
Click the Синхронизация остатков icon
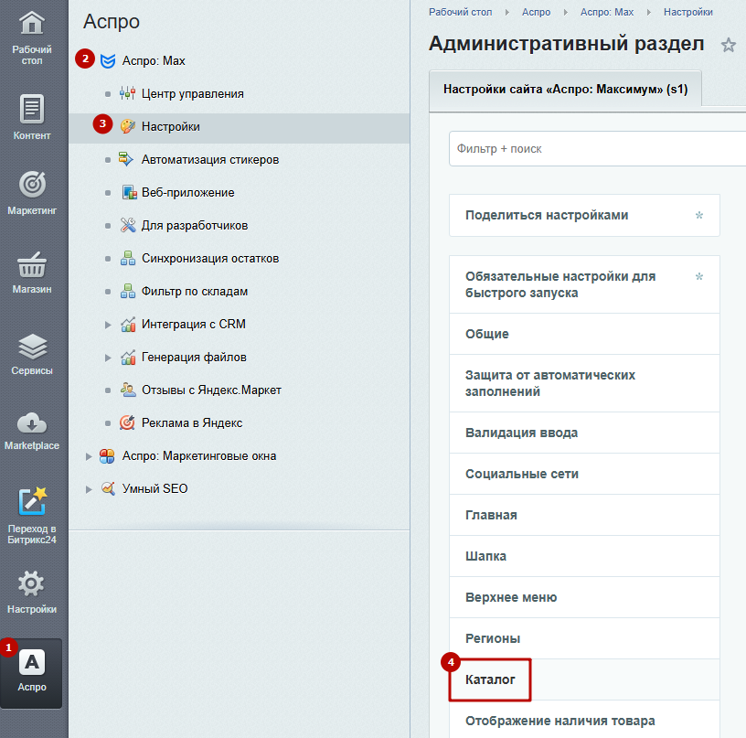(x=127, y=259)
